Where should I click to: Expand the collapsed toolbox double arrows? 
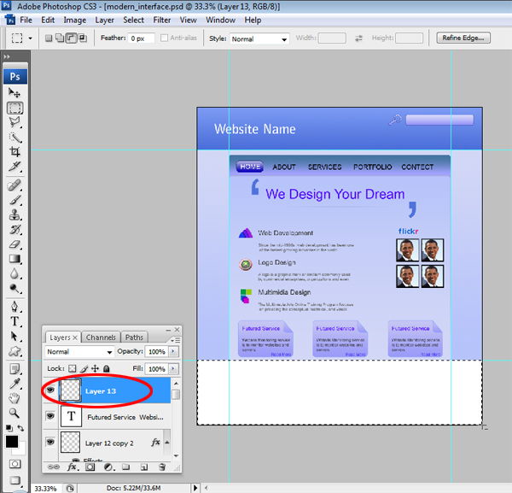pos(7,56)
